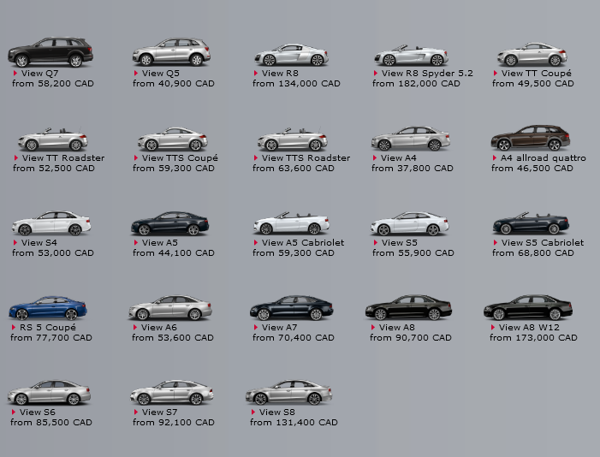Click the "from 58,200 CAD" price text

(53, 83)
